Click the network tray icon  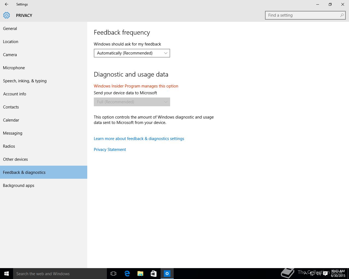point(312,274)
